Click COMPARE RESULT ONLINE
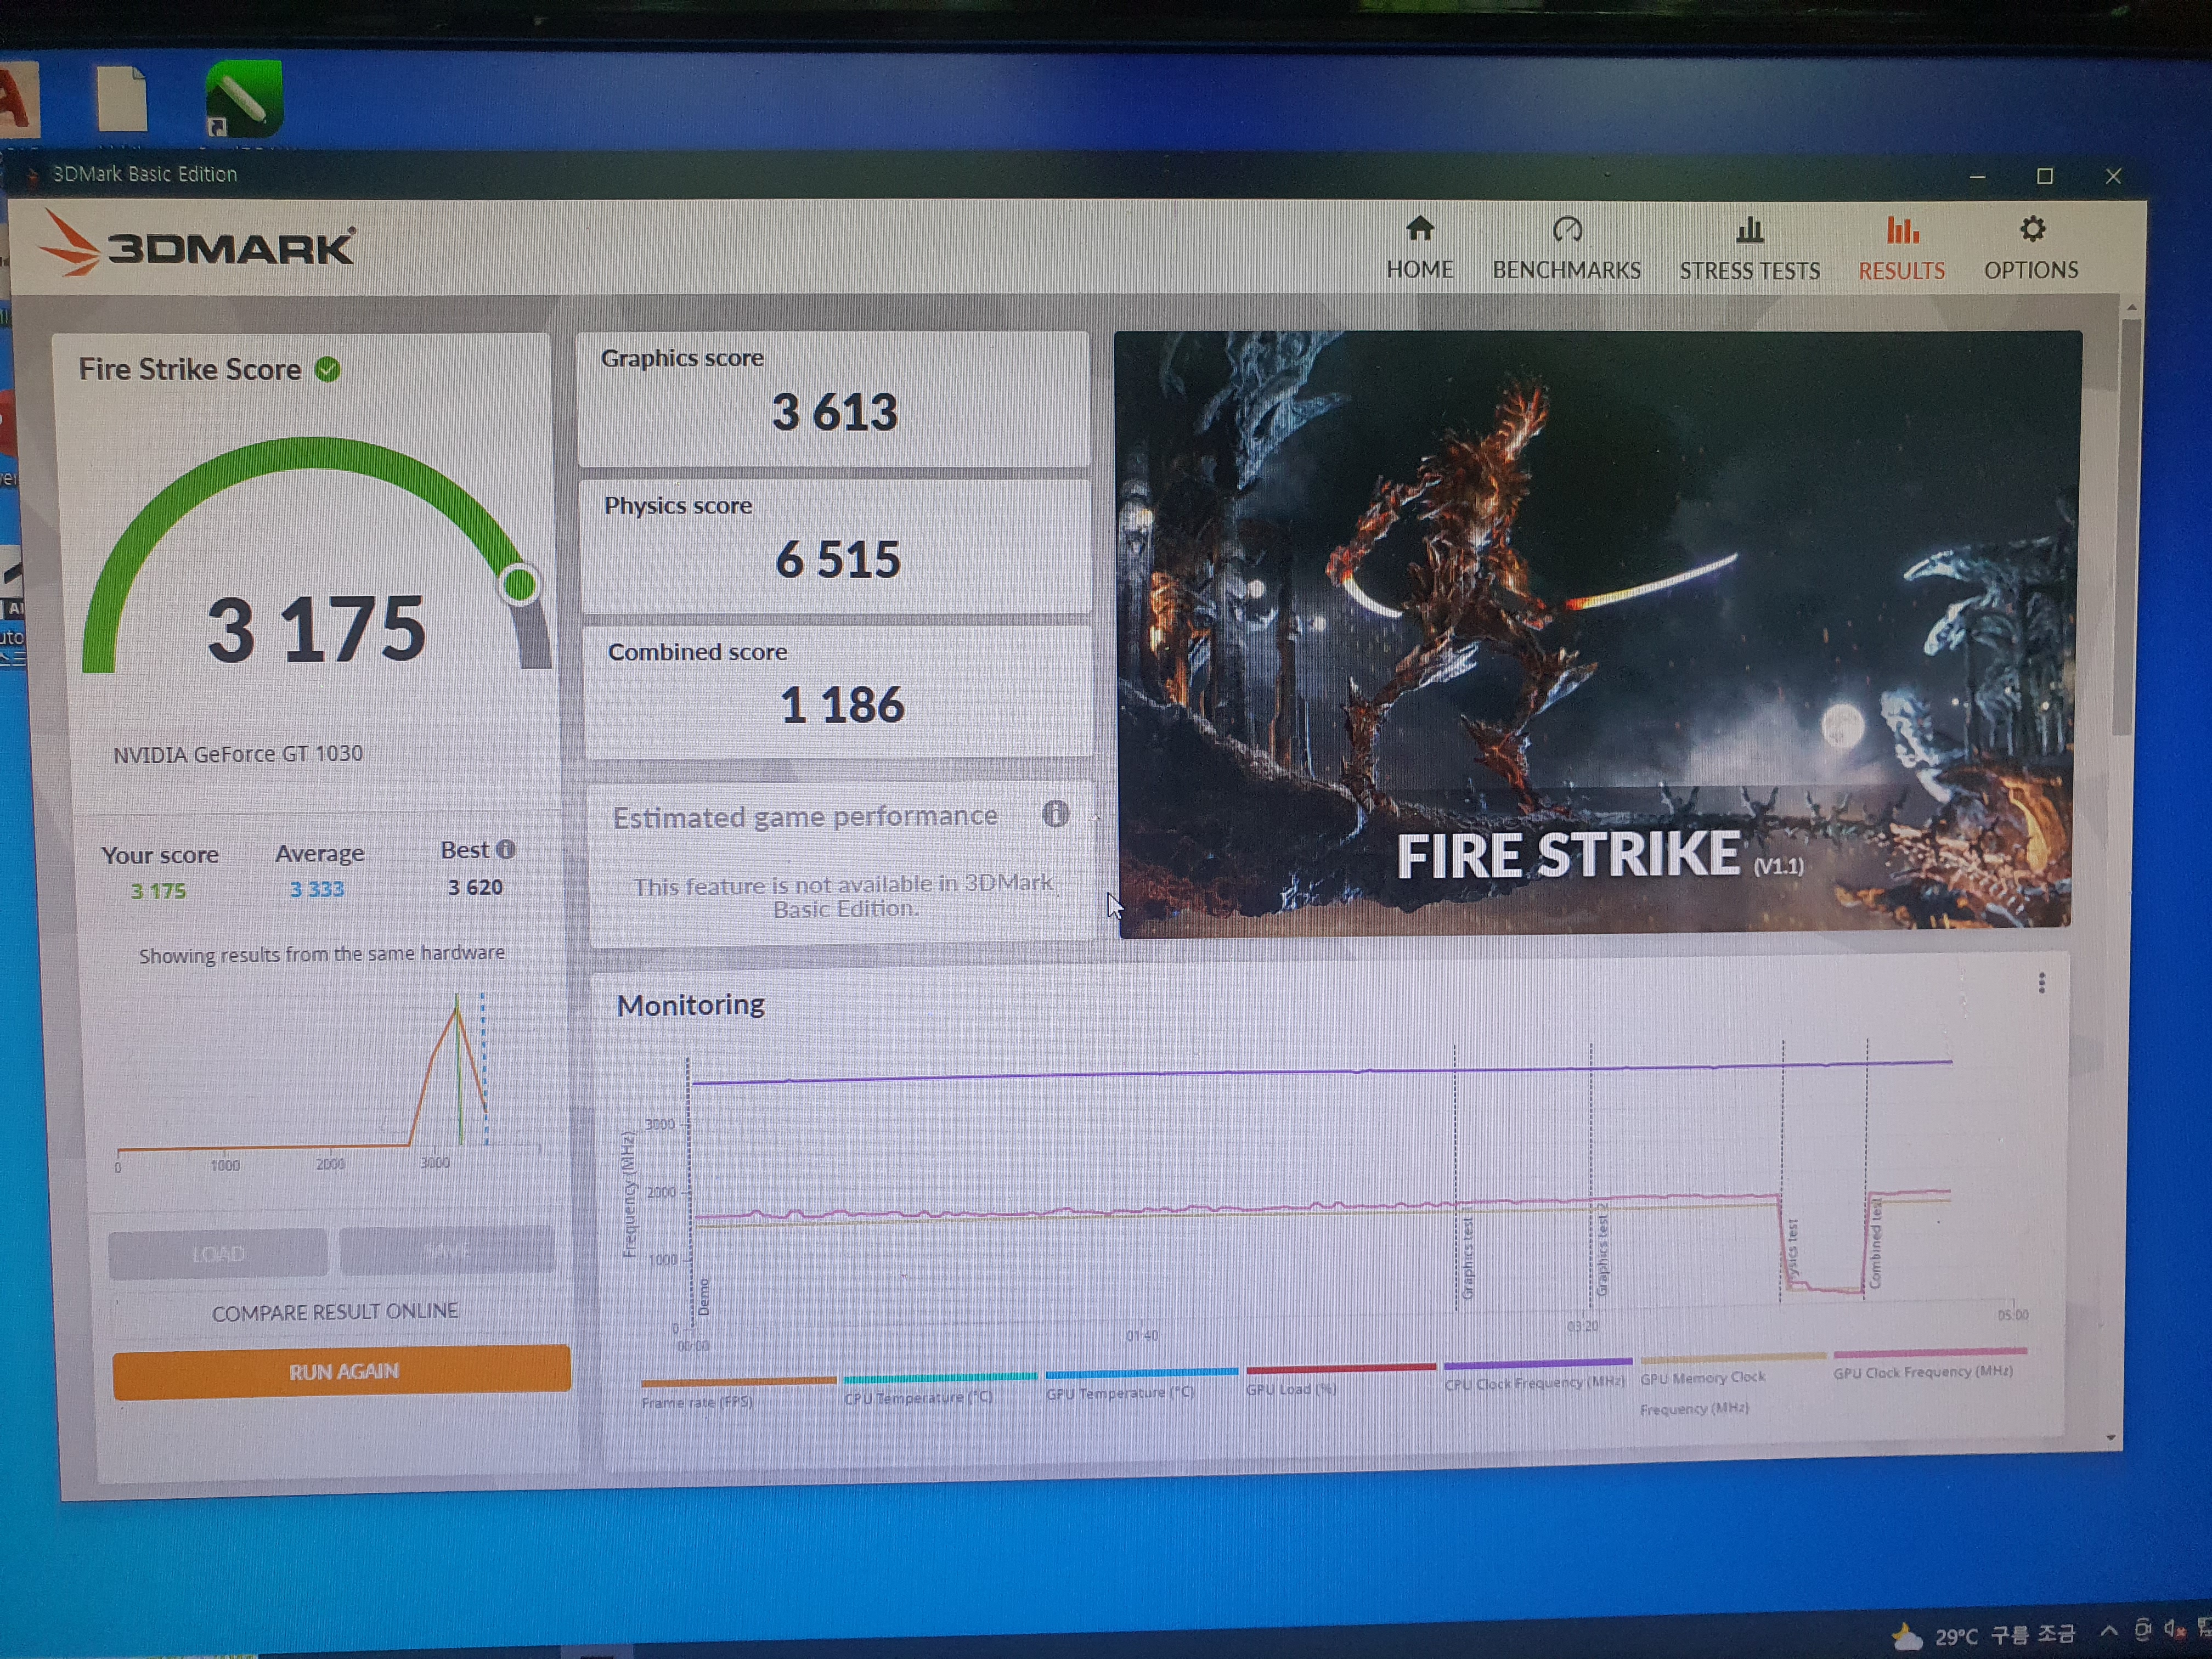2212x1659 pixels. [334, 1311]
